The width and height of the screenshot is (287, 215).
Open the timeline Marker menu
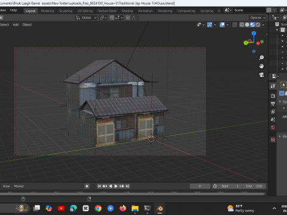(19, 186)
